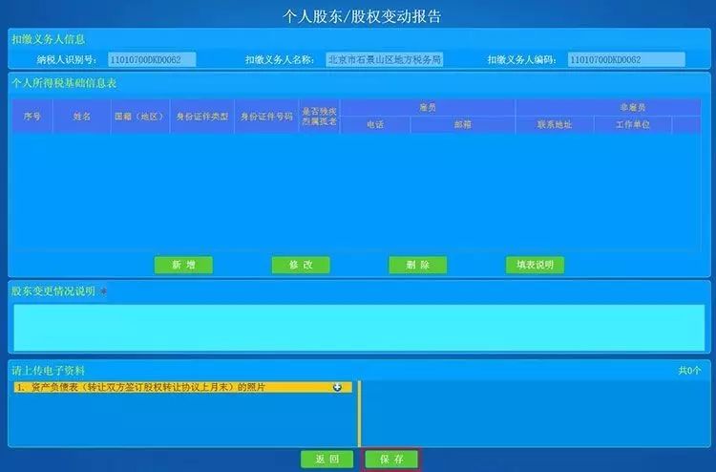
Task: Click the 是否残疾烈属孤老 column header
Action: 319,117
